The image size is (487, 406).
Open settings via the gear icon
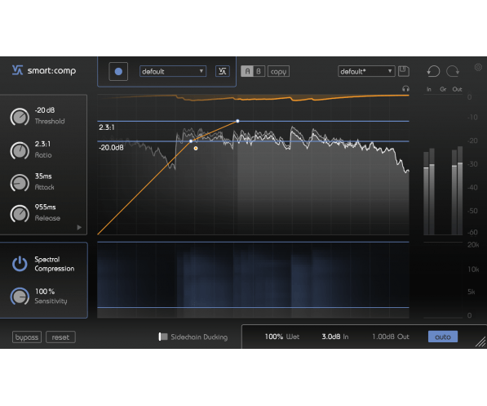(x=478, y=67)
